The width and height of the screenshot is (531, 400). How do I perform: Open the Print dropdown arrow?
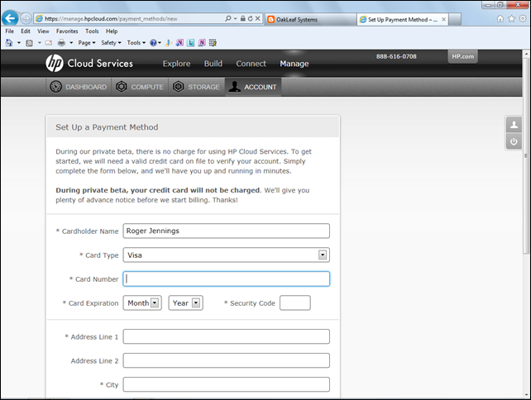coord(71,43)
